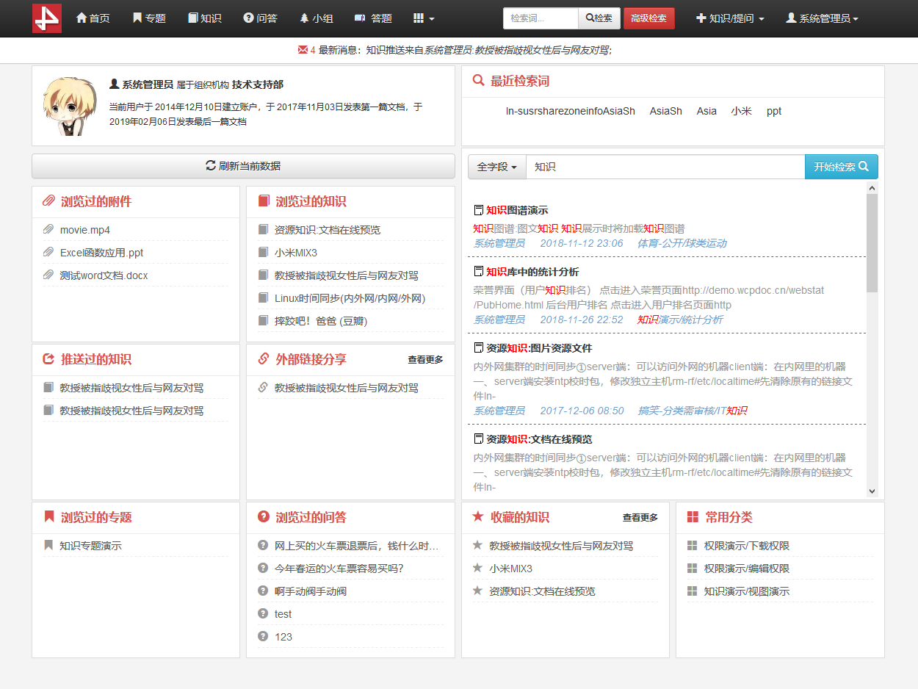Click the link icon under 外部链接分享
The image size is (918, 689).
263,388
